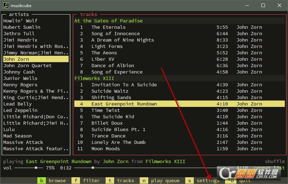Click the 0:32 elapsed time
The height and width of the screenshot is (184, 288).
point(65,168)
